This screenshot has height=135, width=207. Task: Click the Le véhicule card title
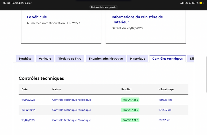tap(37, 17)
